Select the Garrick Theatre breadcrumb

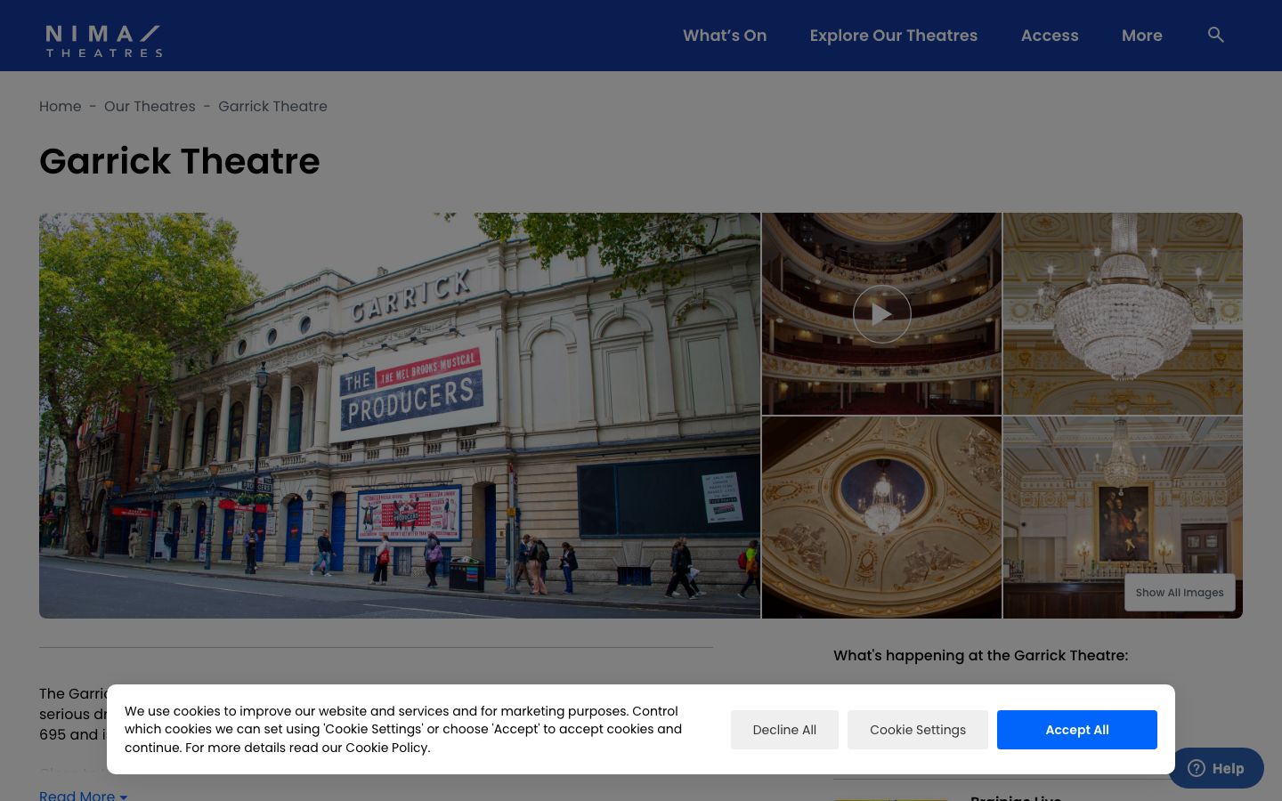[x=272, y=106]
